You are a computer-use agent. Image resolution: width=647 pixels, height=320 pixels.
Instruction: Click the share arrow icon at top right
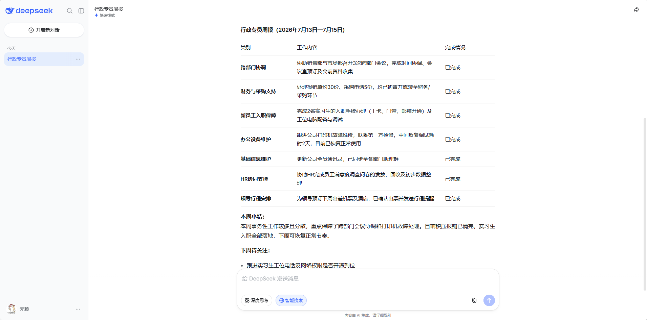(637, 10)
